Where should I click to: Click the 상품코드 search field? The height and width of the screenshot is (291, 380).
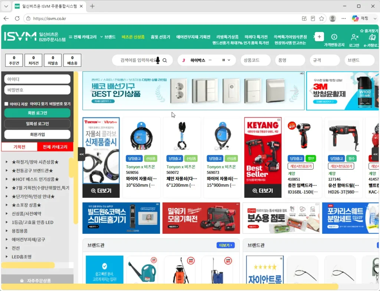click(256, 60)
